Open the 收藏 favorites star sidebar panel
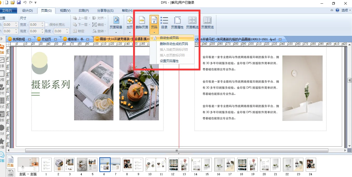The height and width of the screenshot is (177, 352). point(2,144)
